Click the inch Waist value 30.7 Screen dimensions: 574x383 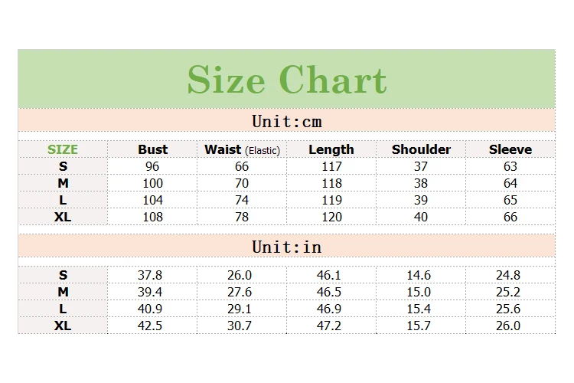[240, 326]
